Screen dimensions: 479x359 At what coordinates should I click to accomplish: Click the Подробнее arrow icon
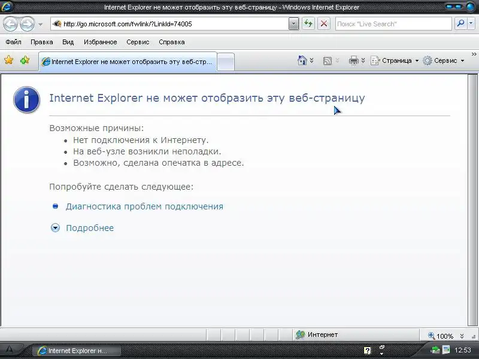[x=55, y=228]
